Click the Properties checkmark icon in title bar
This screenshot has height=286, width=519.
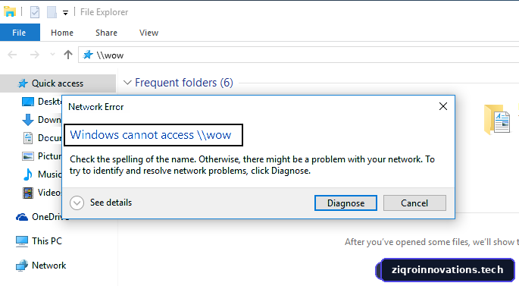coord(35,12)
